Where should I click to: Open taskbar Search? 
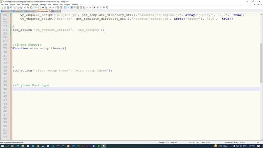click(x=7, y=146)
